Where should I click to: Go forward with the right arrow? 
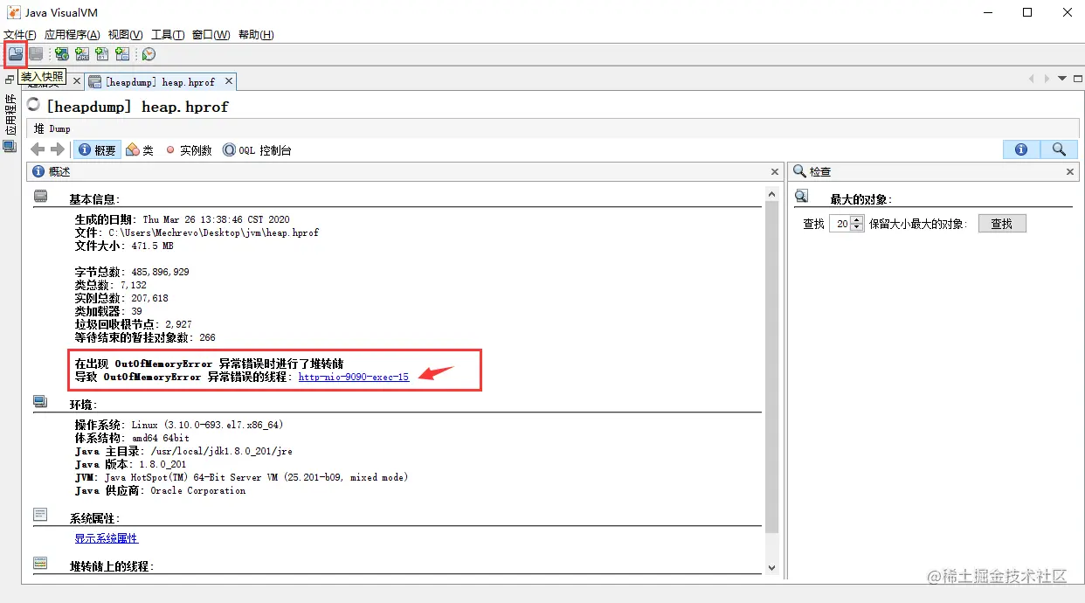pos(58,150)
